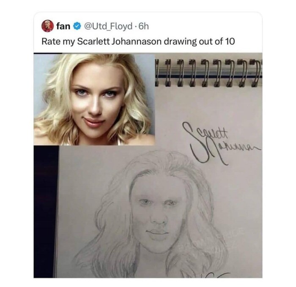Click the dark strip left of the notebook
The width and height of the screenshot is (296, 287).
point(45,212)
